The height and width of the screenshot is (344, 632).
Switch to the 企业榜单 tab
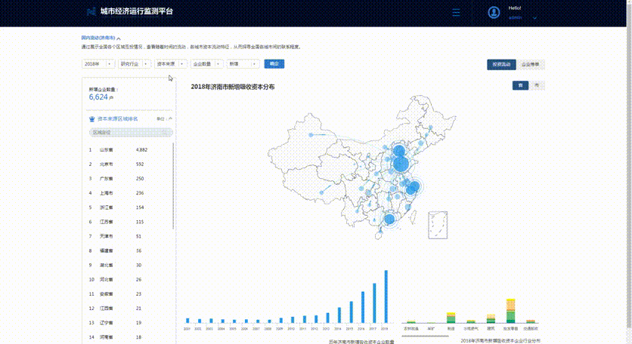tap(531, 64)
